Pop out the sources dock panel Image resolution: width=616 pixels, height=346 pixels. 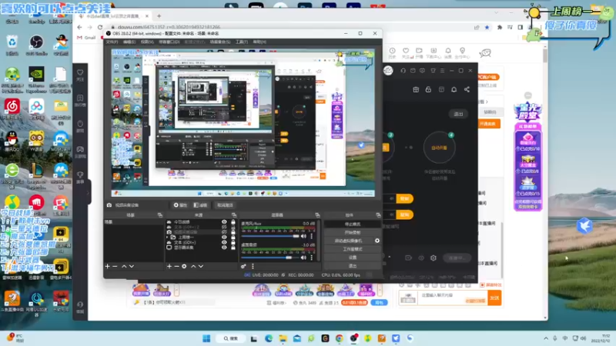[234, 215]
